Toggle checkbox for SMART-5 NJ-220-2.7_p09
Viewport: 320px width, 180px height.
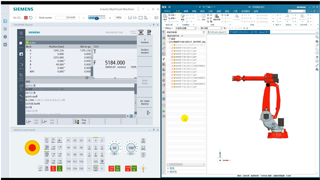click(172, 87)
